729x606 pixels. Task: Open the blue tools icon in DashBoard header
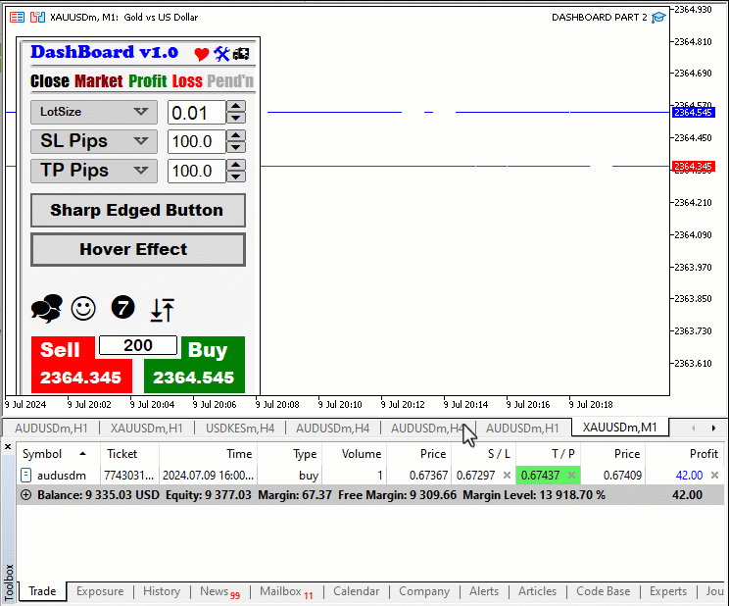pyautogui.click(x=221, y=54)
